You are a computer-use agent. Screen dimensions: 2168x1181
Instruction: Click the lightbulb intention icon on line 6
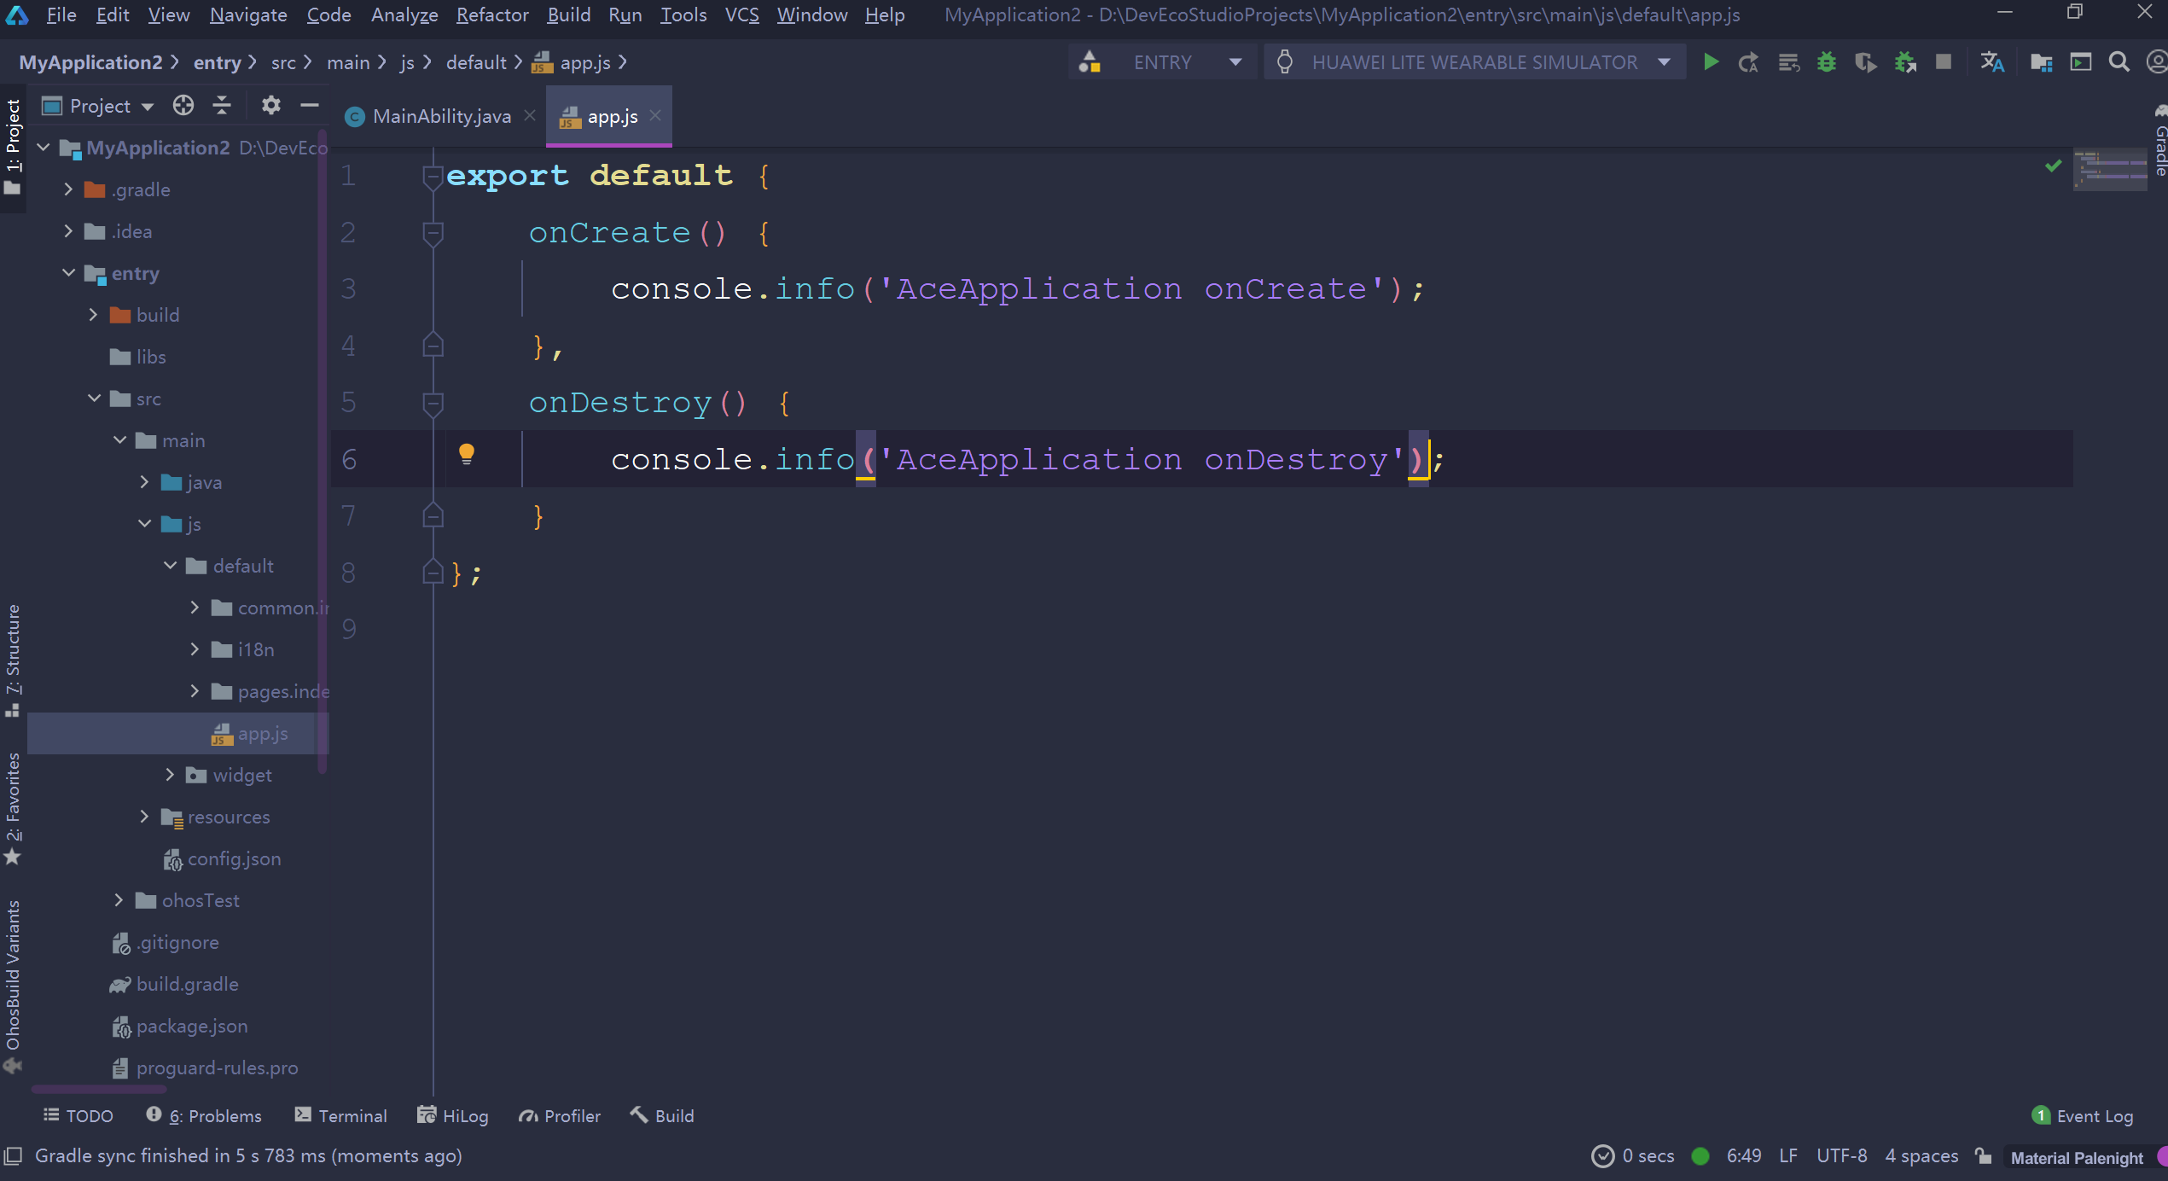pyautogui.click(x=466, y=454)
